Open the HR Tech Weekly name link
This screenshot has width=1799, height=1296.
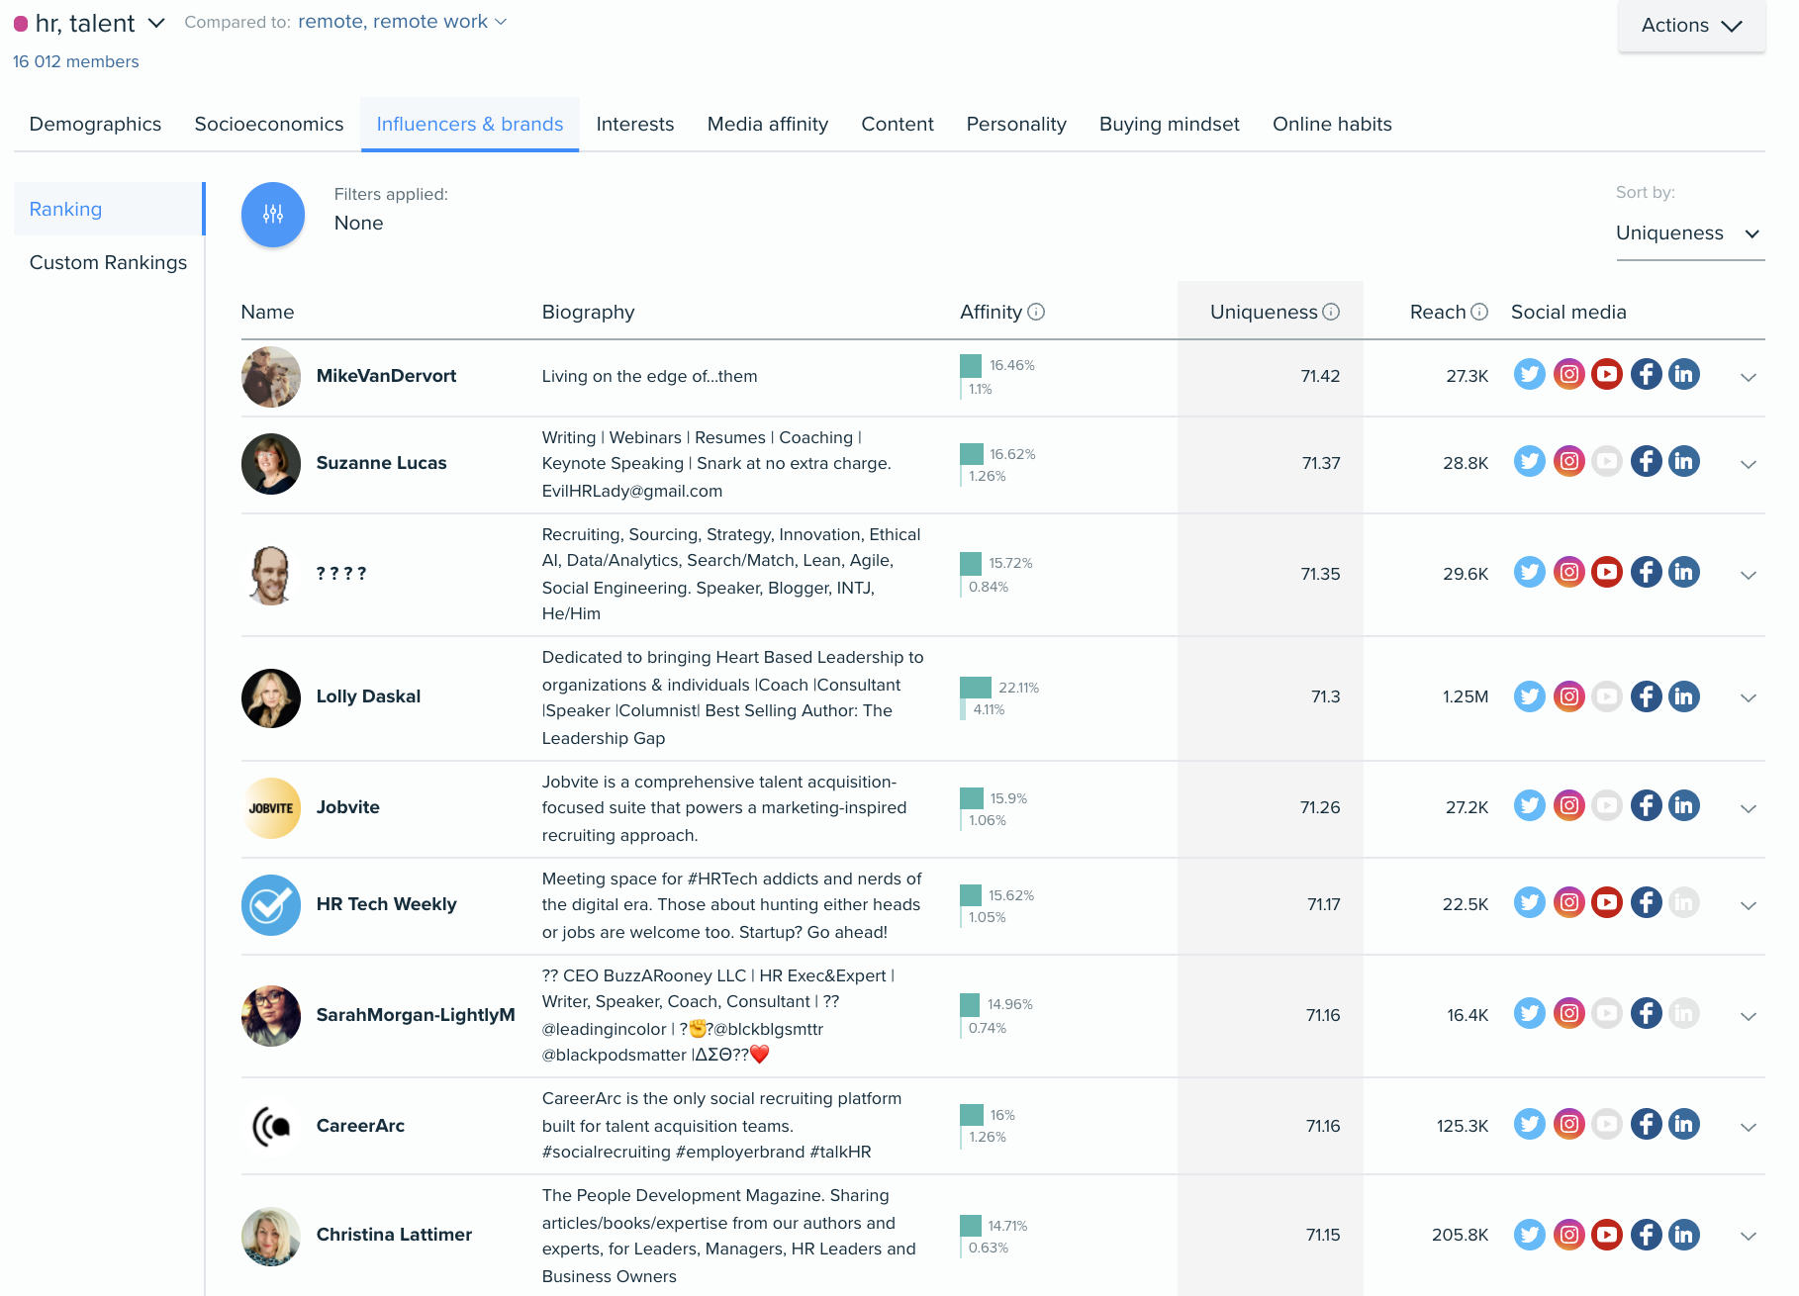(x=386, y=904)
